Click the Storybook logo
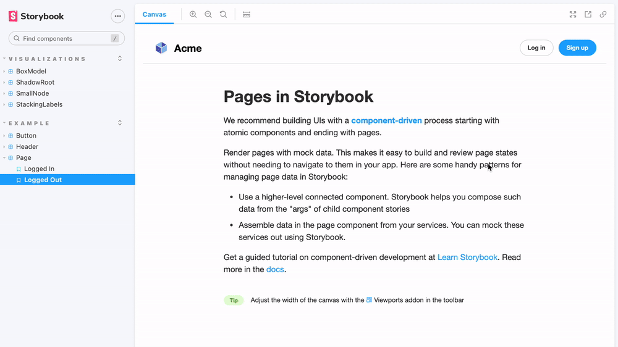This screenshot has width=618, height=347. (36, 16)
